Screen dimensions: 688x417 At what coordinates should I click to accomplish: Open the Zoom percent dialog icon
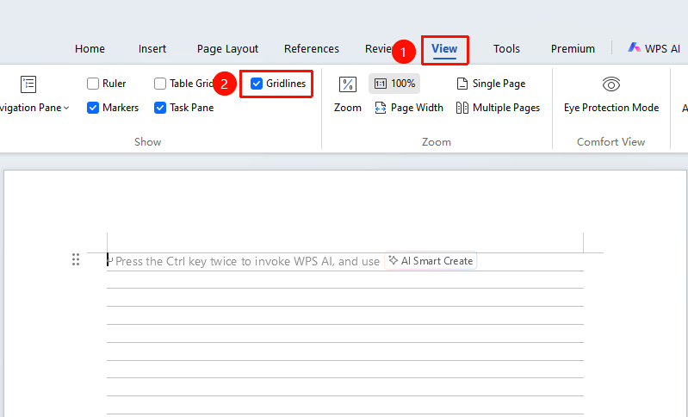pyautogui.click(x=348, y=84)
